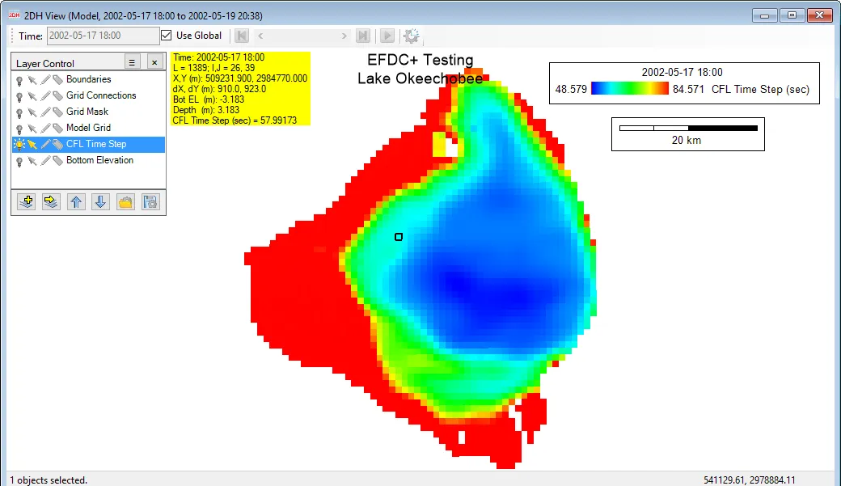Save layer configuration with save icon
841x486 pixels.
pyautogui.click(x=150, y=201)
